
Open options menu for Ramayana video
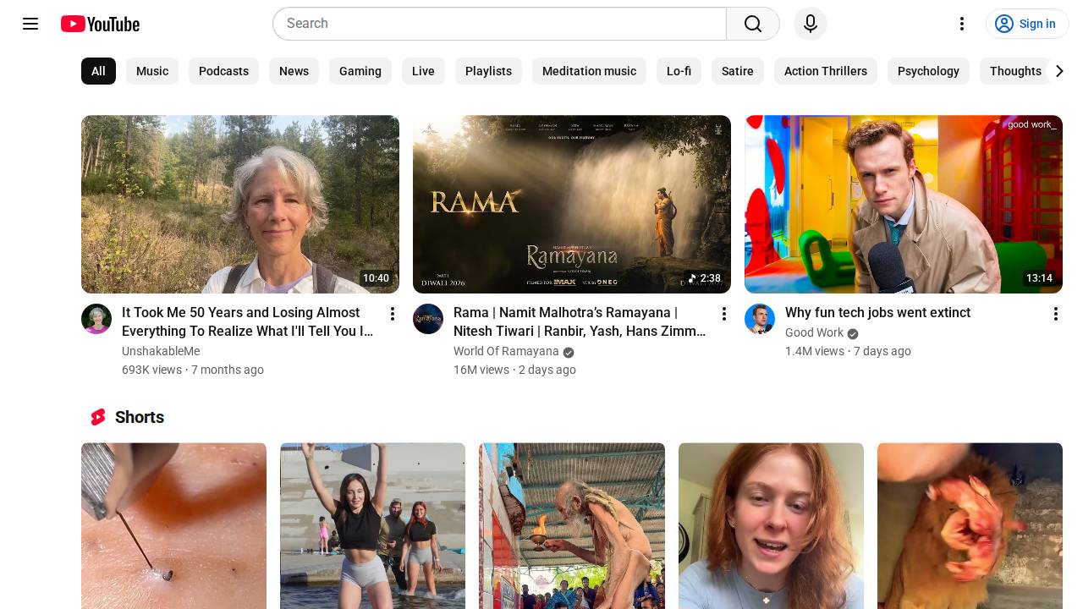[723, 314]
